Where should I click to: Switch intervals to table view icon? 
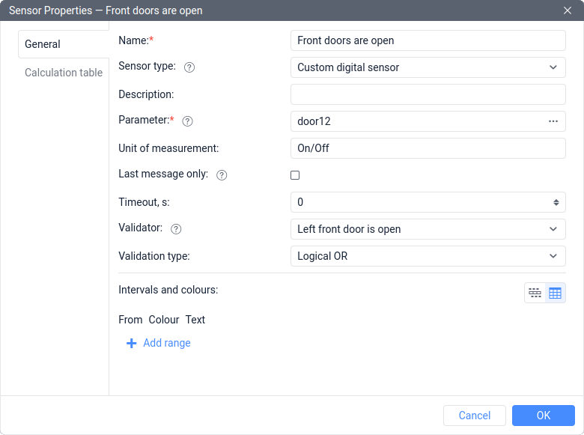(555, 293)
